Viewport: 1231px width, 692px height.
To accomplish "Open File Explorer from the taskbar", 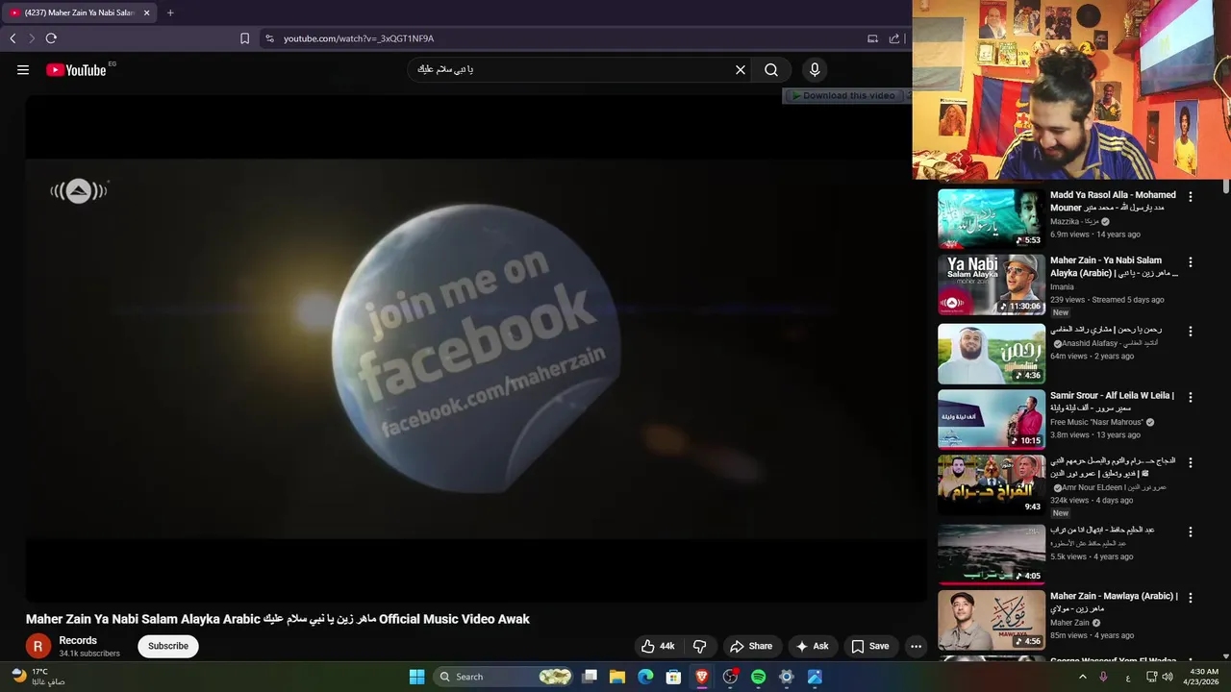I will point(617,677).
